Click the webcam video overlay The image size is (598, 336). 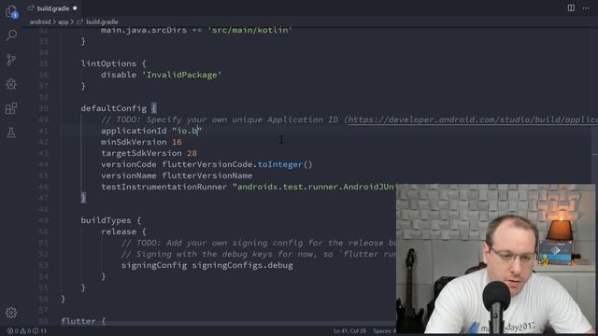[x=495, y=259]
